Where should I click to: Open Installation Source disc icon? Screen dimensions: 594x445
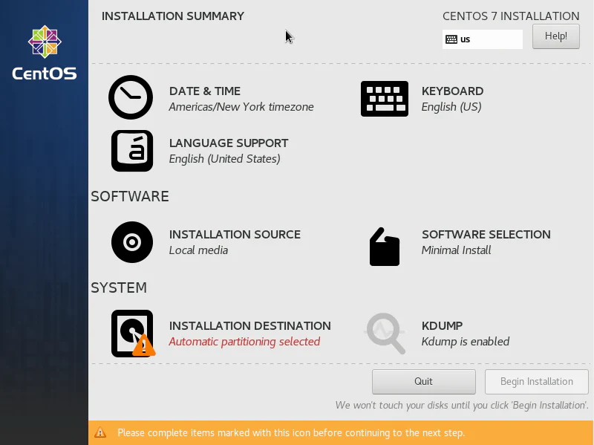132,242
